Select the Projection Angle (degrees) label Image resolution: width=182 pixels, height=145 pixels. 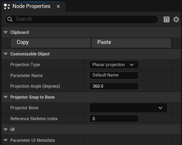click(x=35, y=86)
